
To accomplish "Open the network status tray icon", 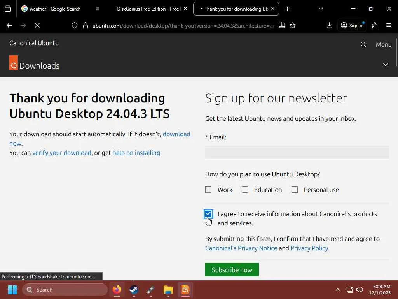I will [x=350, y=290].
